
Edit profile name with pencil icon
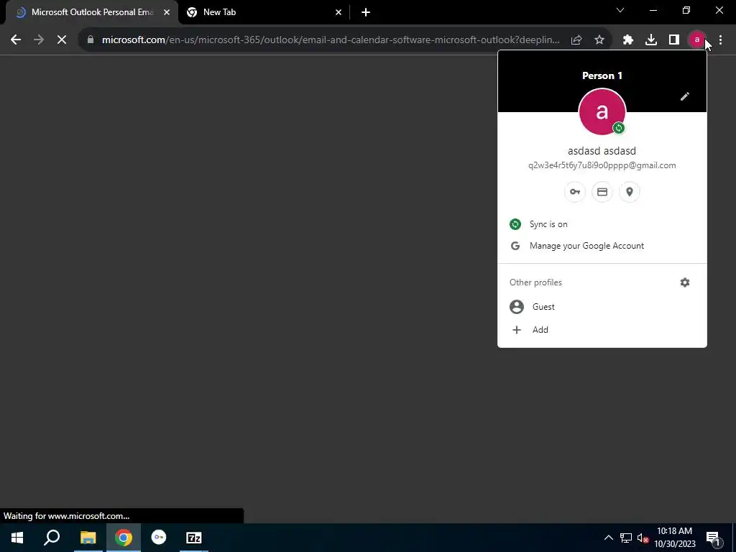click(685, 96)
